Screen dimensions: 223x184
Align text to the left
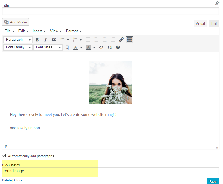[96, 40]
